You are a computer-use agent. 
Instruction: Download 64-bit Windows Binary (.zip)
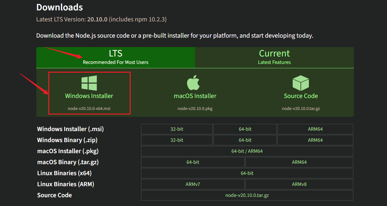[x=245, y=140]
